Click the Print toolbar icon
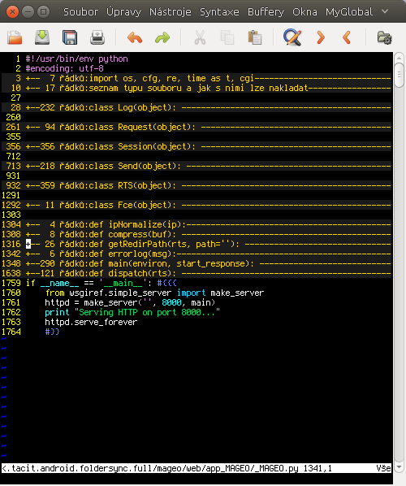Image resolution: width=406 pixels, height=486 pixels. (97, 37)
